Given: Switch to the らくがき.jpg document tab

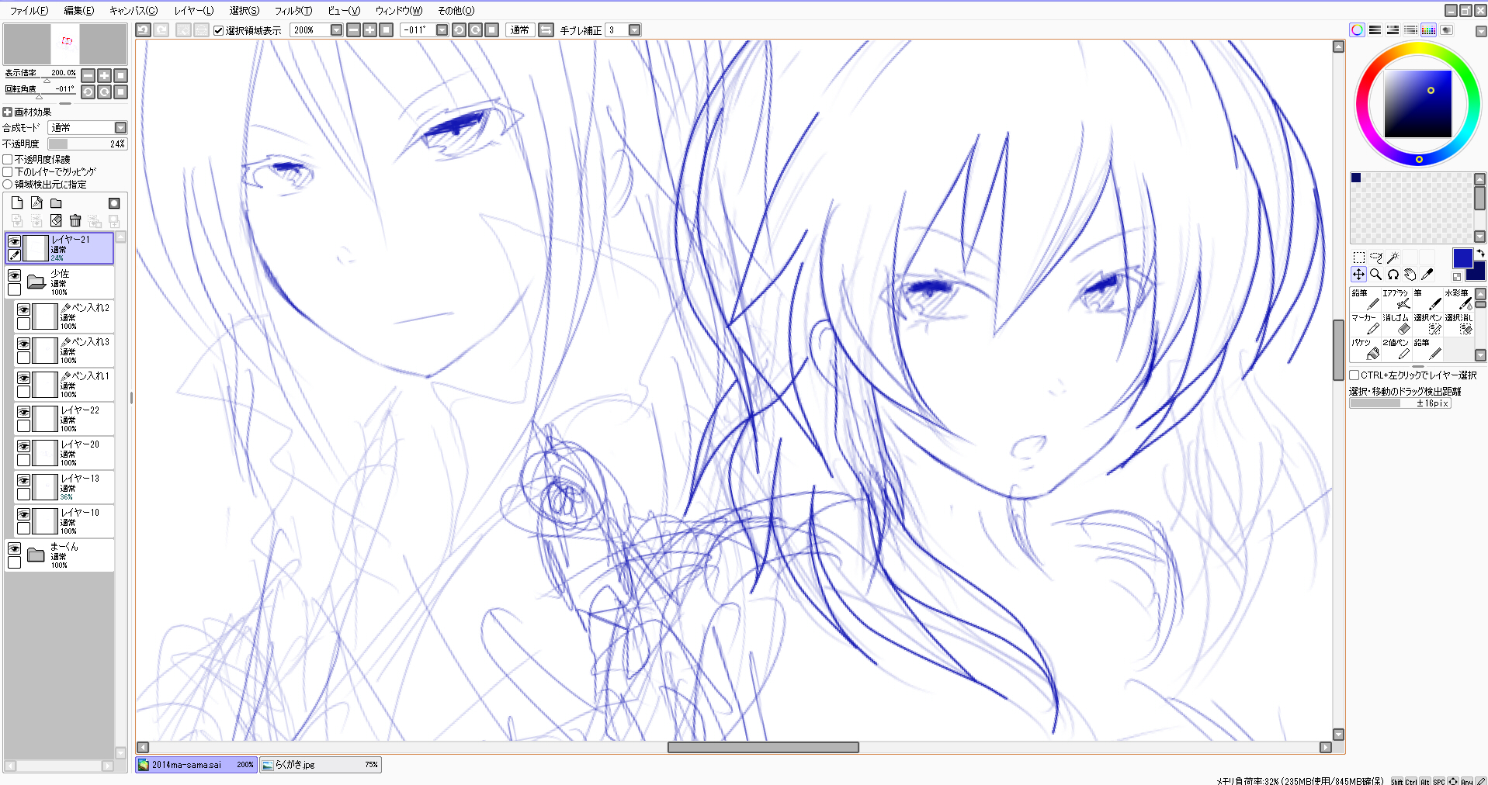Looking at the screenshot, I should tap(320, 765).
